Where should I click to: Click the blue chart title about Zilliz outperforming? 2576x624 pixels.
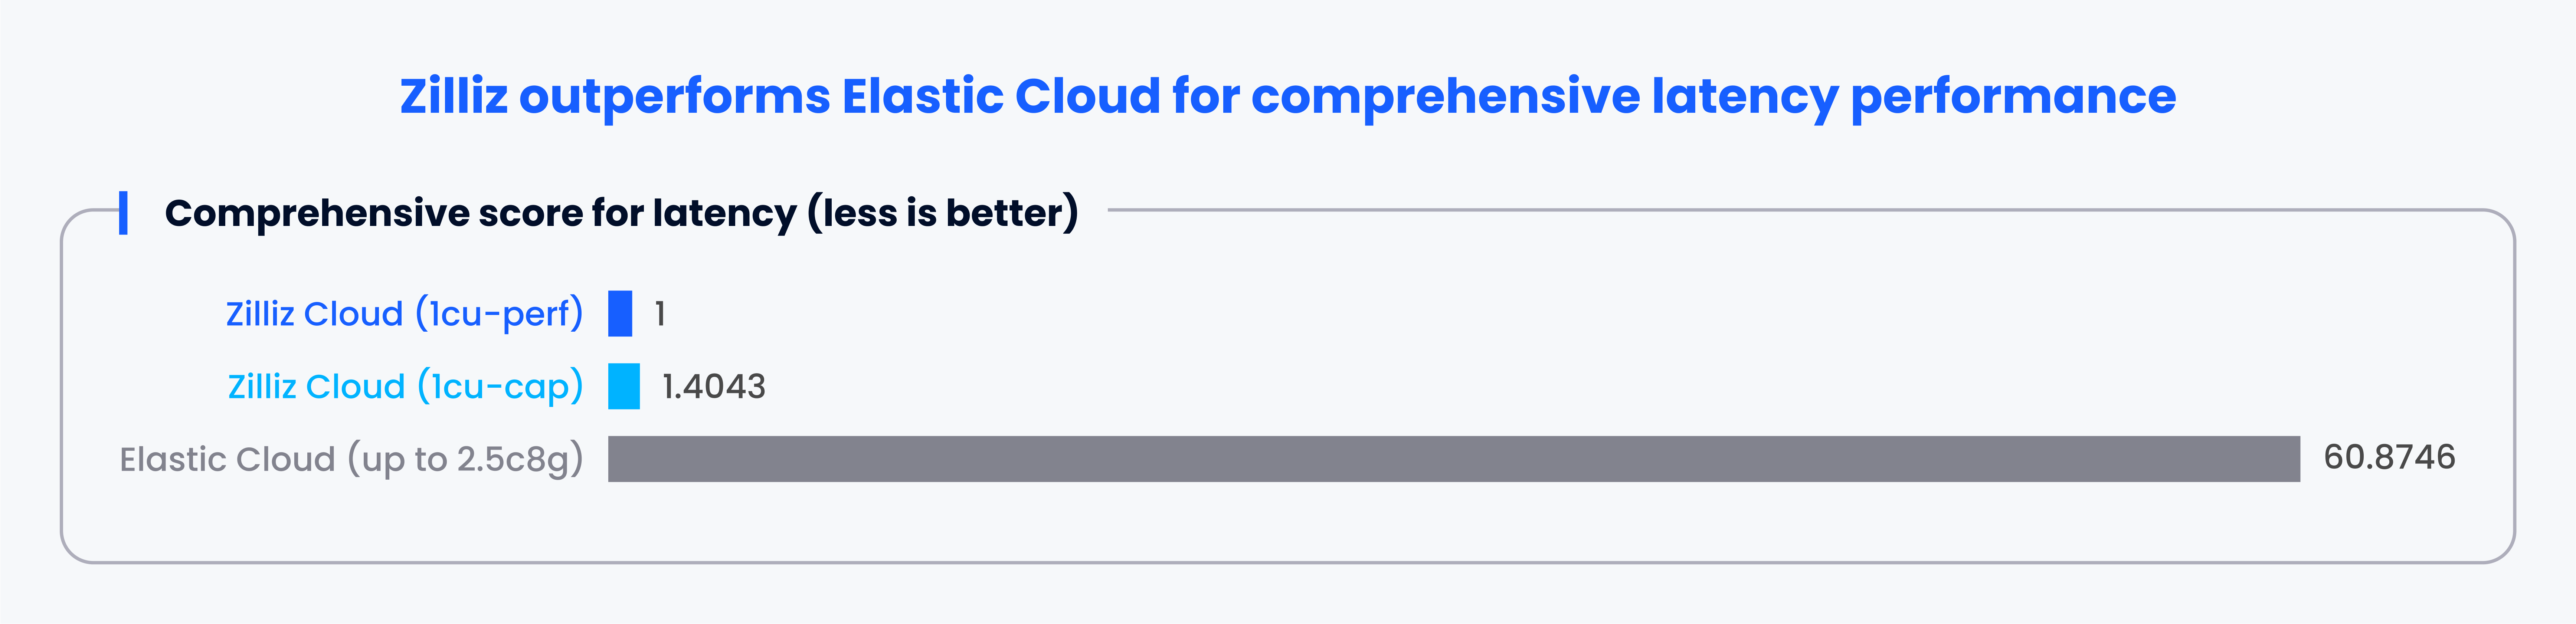[x=1287, y=97]
